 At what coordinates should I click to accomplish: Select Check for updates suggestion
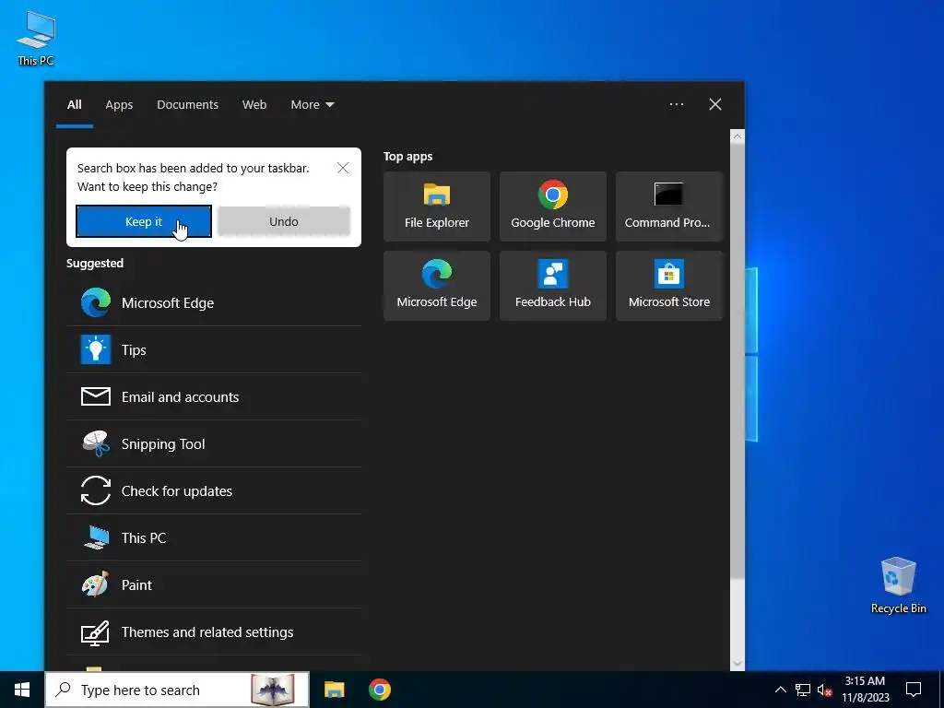214,490
